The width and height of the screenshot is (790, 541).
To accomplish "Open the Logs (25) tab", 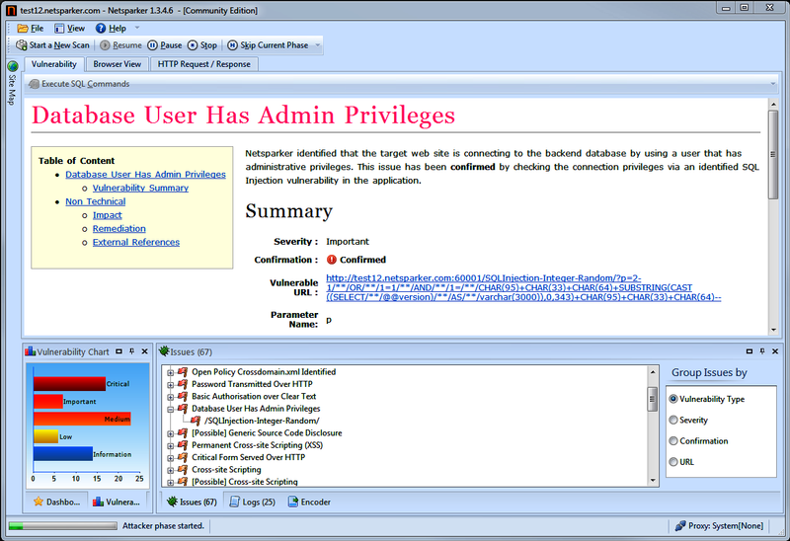I will (253, 502).
